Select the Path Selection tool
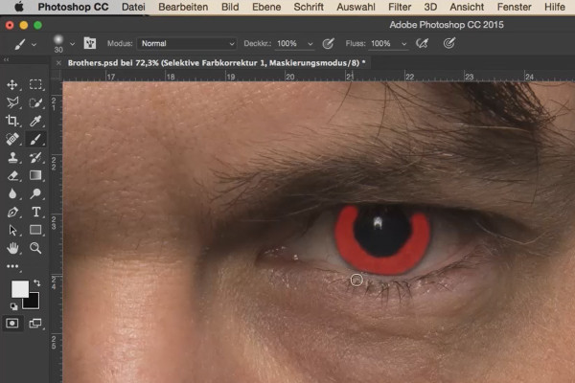This screenshot has width=575, height=383. pos(12,230)
